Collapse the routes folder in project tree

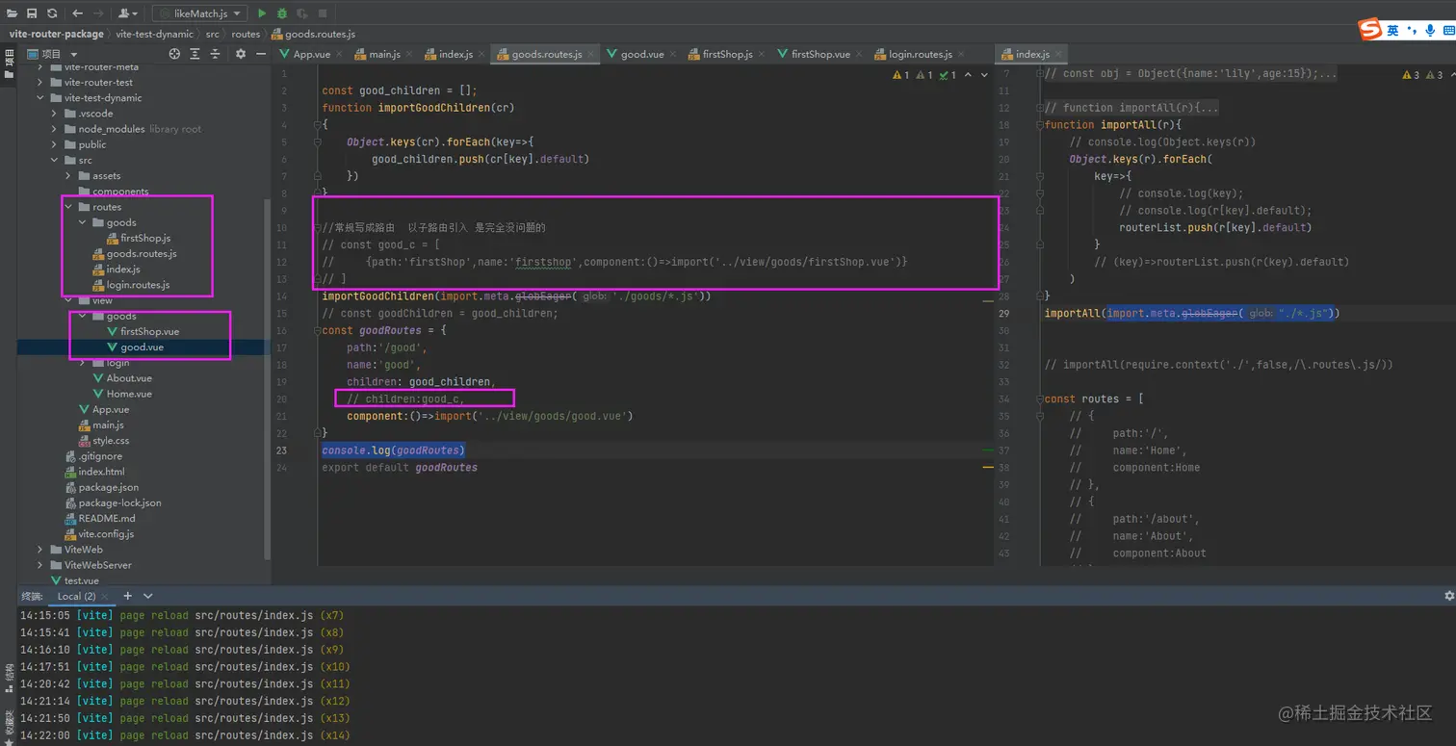click(x=68, y=207)
